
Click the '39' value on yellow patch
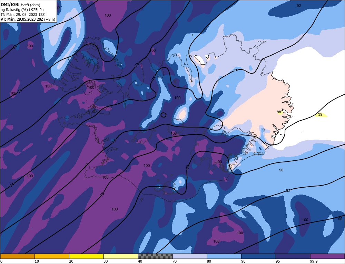321,114
